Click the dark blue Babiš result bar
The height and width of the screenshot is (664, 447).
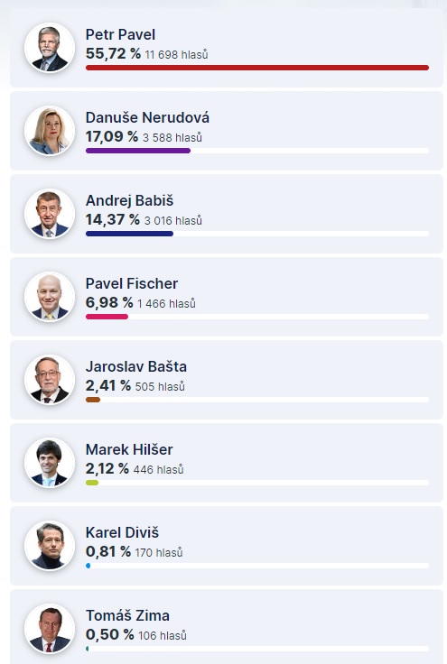129,234
